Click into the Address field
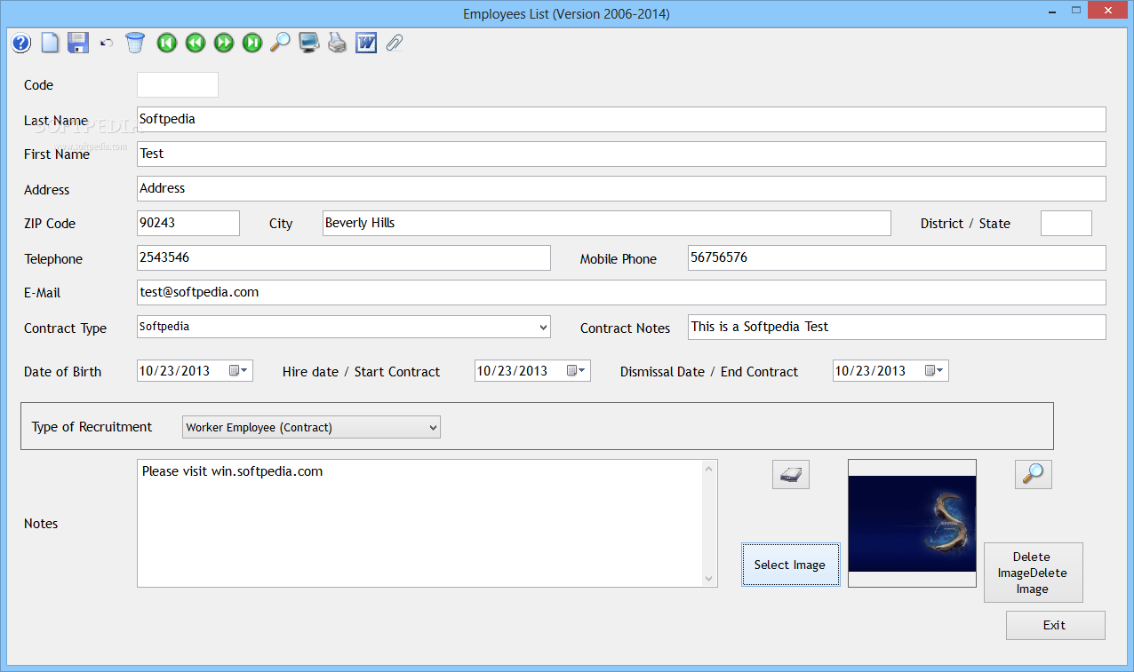1134x672 pixels. click(621, 188)
